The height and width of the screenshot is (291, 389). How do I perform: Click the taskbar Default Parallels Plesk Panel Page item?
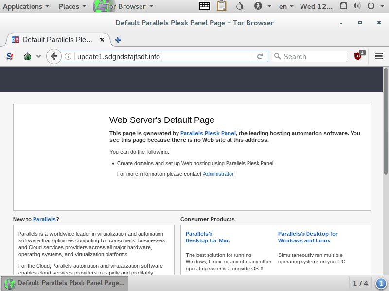tap(65, 283)
